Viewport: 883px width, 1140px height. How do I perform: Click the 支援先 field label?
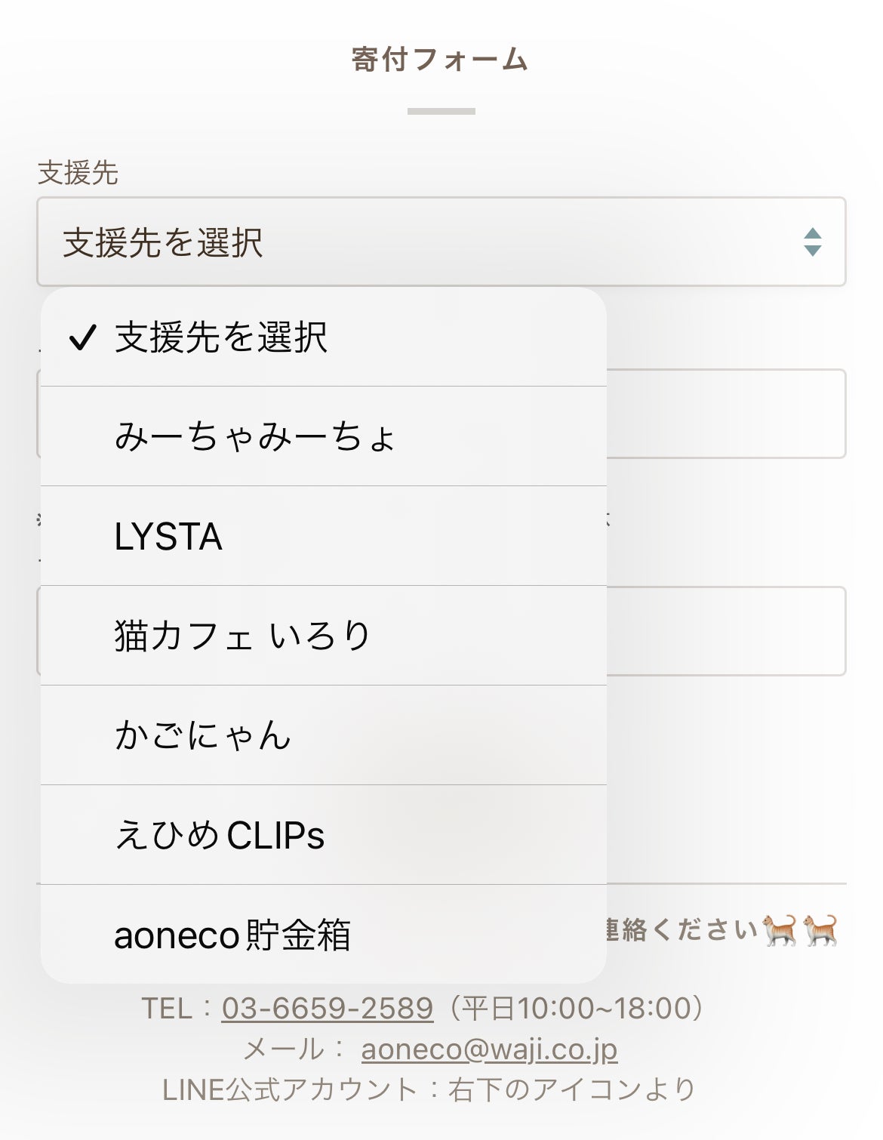click(78, 173)
